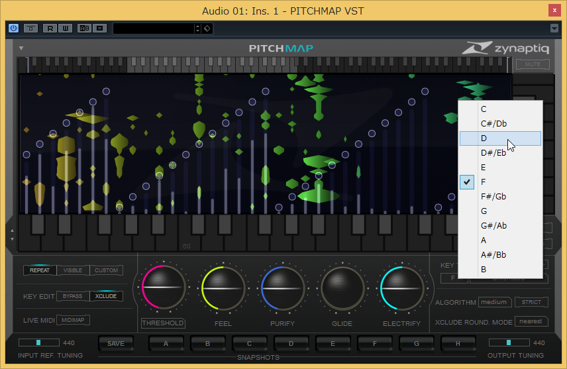The width and height of the screenshot is (567, 369).
Task: Pick E in the key menu
Action: (x=501, y=168)
